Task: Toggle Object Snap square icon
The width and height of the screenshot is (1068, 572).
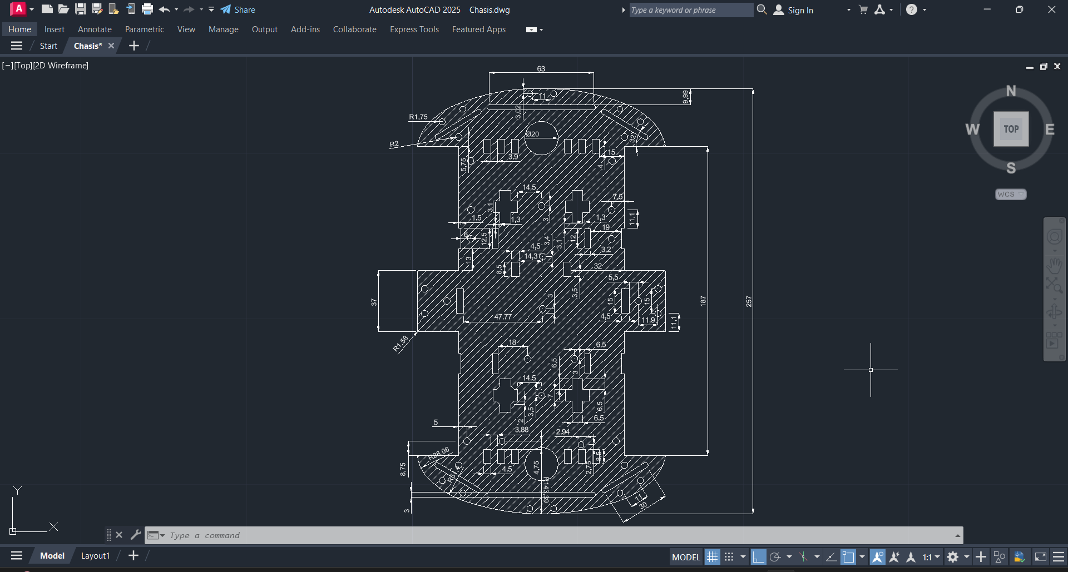Action: tap(848, 556)
